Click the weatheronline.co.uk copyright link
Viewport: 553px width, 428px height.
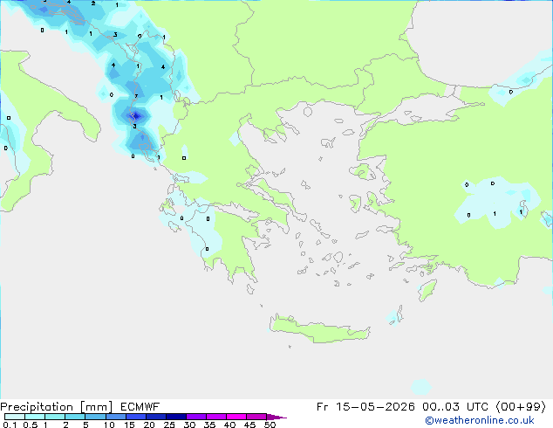click(480, 420)
